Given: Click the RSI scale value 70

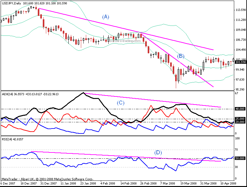Looking at the screenshot, I should click(236, 150).
